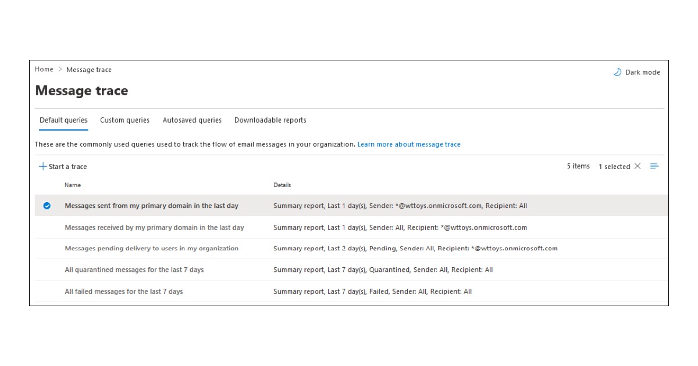Click Message trace in the breadcrumb
The height and width of the screenshot is (366, 698).
pyautogui.click(x=89, y=70)
